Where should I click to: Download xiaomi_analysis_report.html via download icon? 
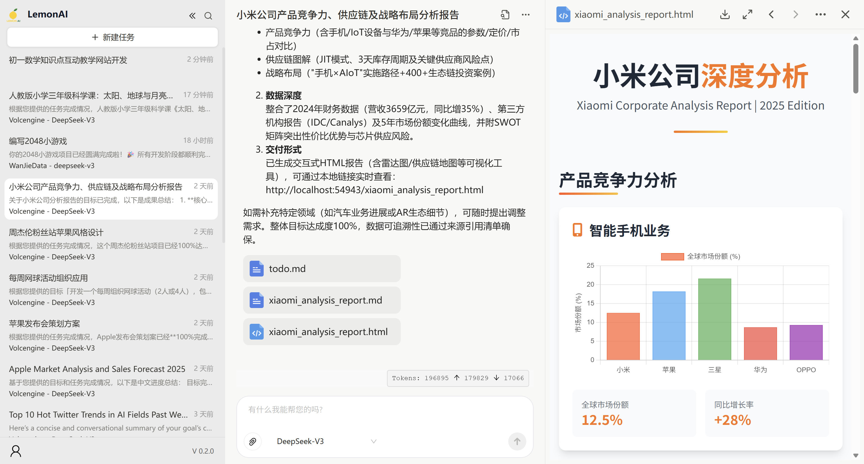(724, 14)
